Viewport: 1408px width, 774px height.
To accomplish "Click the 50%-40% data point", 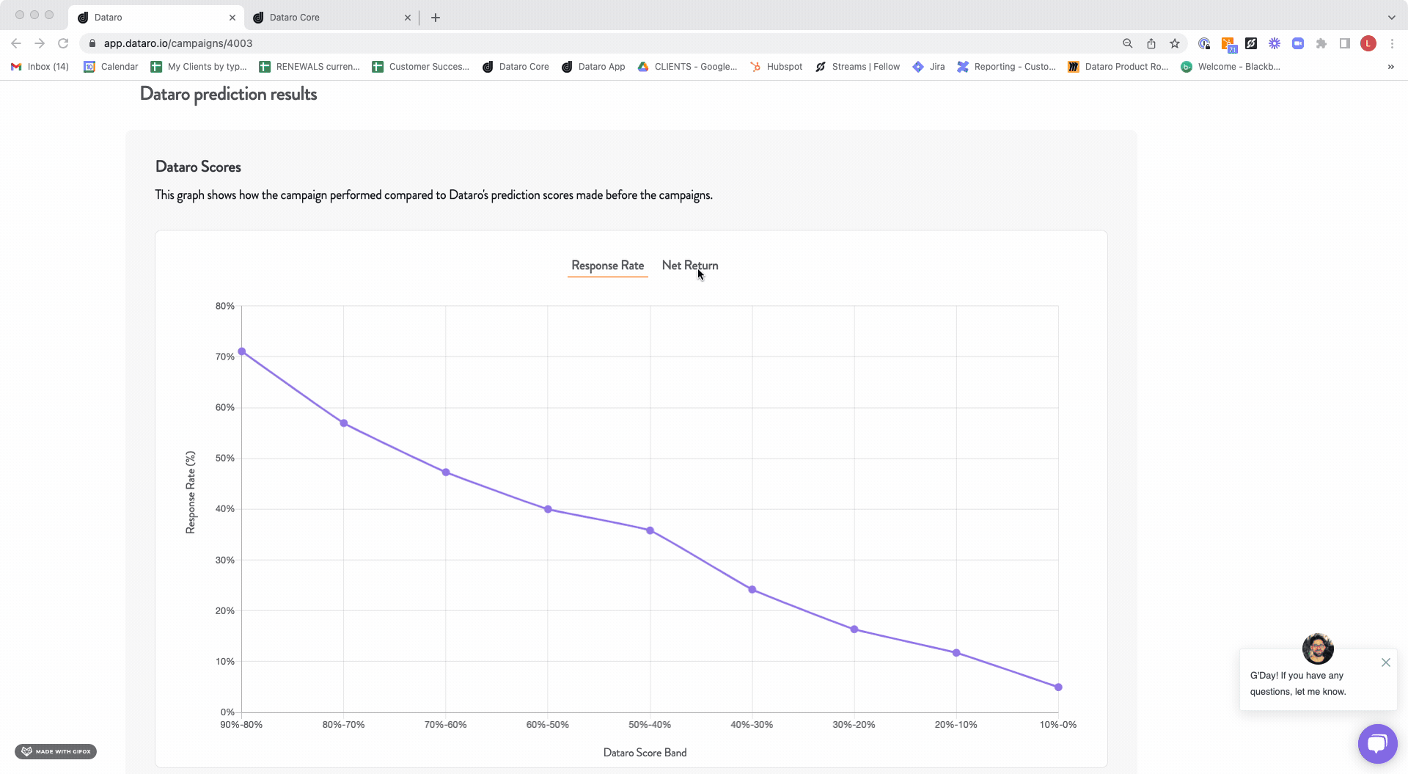I will click(650, 530).
